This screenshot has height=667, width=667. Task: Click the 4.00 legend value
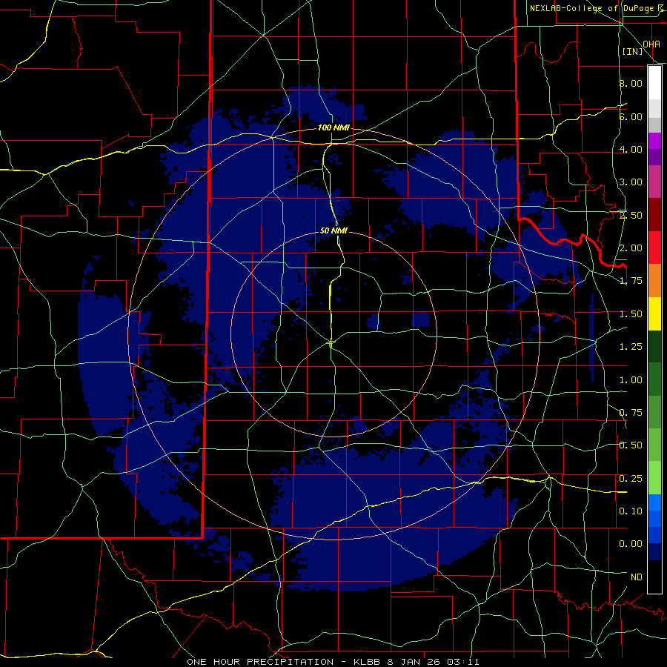click(x=631, y=149)
